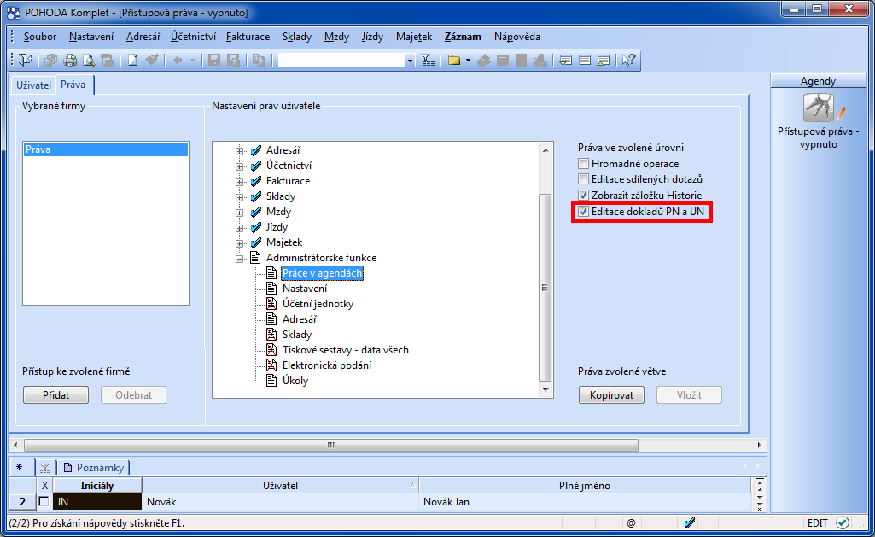Expand the Adresář branch plus sign
Screen dimensions: 875x537
coord(239,151)
